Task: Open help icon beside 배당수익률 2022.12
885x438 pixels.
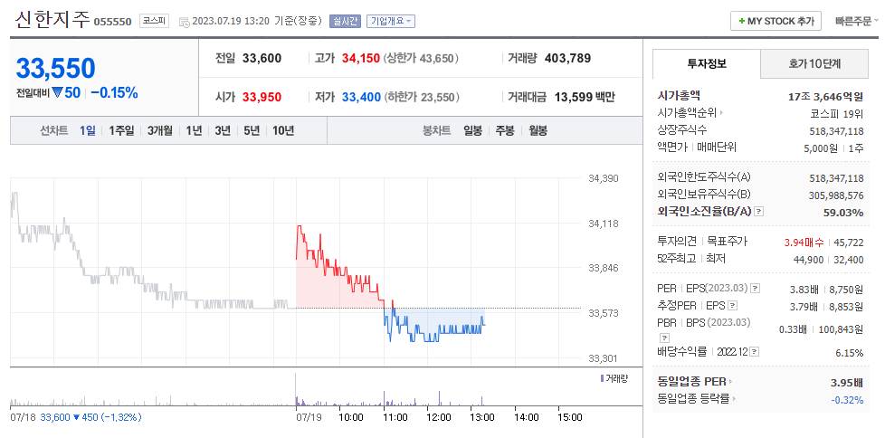Action: 756,352
